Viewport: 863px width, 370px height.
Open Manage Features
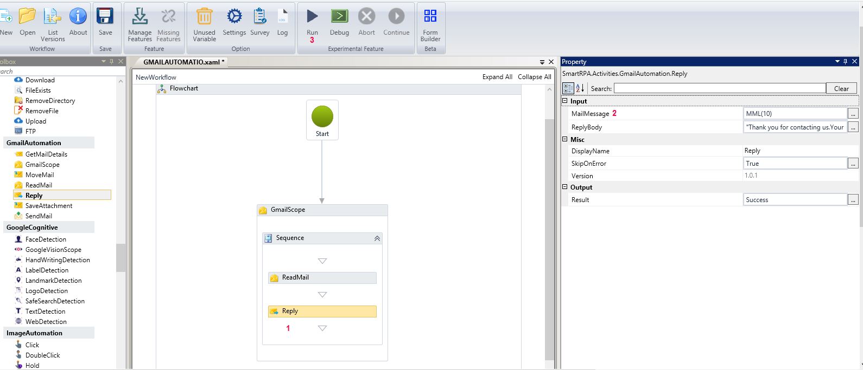[139, 17]
